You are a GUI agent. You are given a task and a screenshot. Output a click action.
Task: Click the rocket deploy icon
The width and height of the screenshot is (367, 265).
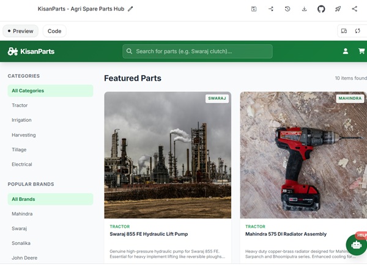tap(338, 9)
